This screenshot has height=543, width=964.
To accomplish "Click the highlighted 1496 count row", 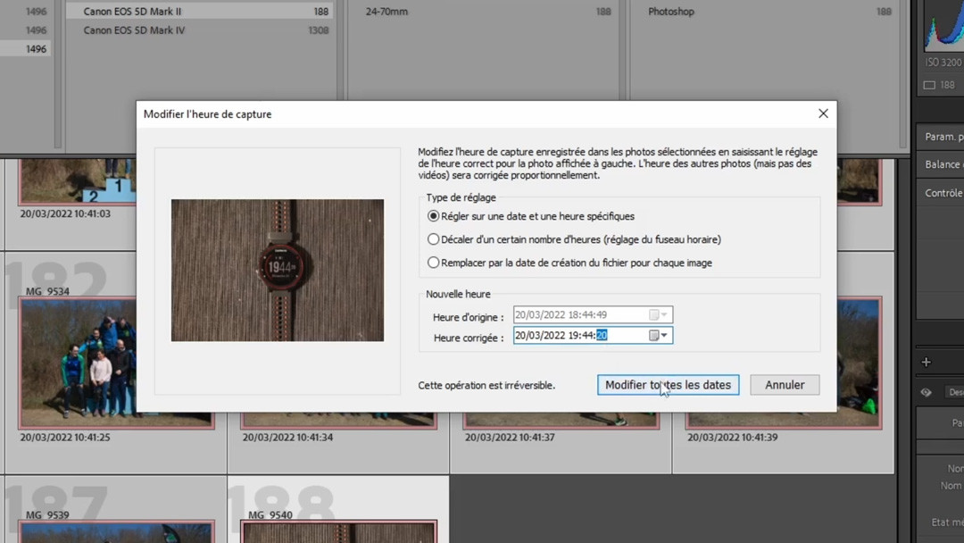I will coord(26,48).
